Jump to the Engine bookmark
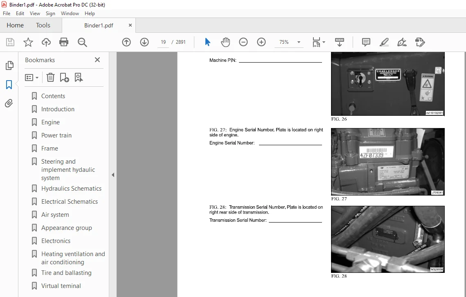 (50, 122)
